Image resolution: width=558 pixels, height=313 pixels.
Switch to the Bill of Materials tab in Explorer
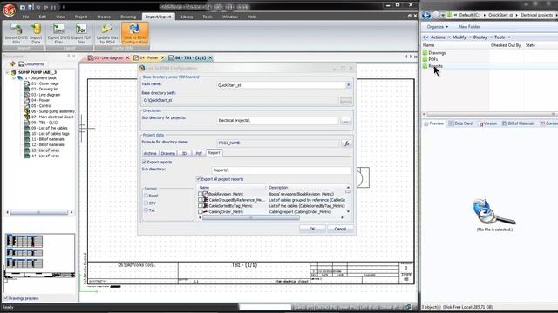pos(518,123)
